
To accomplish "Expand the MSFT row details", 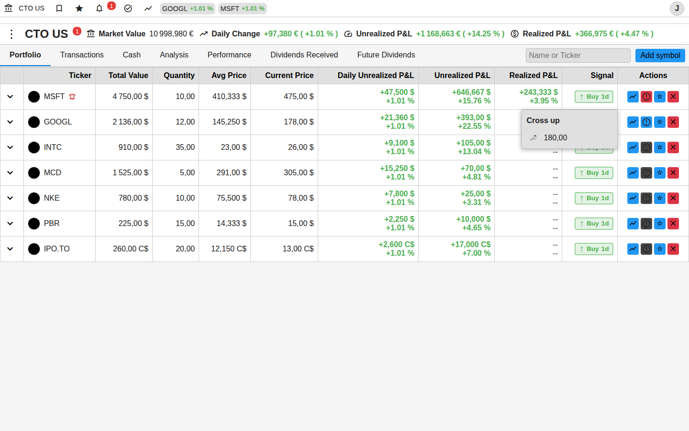I will [x=10, y=97].
